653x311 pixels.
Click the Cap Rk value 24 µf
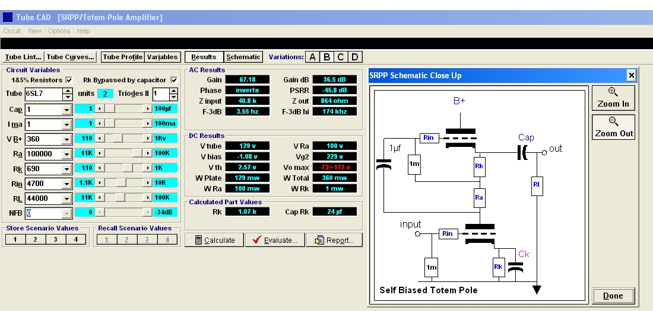335,211
